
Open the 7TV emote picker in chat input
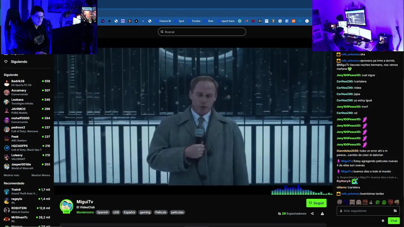coord(395,211)
